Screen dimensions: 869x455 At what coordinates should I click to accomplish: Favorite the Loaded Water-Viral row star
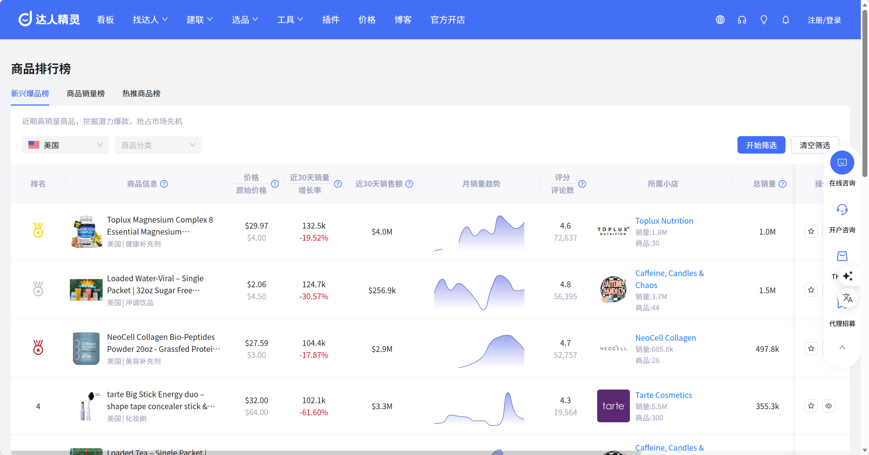coord(811,290)
